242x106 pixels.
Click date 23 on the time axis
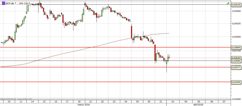tap(114, 102)
